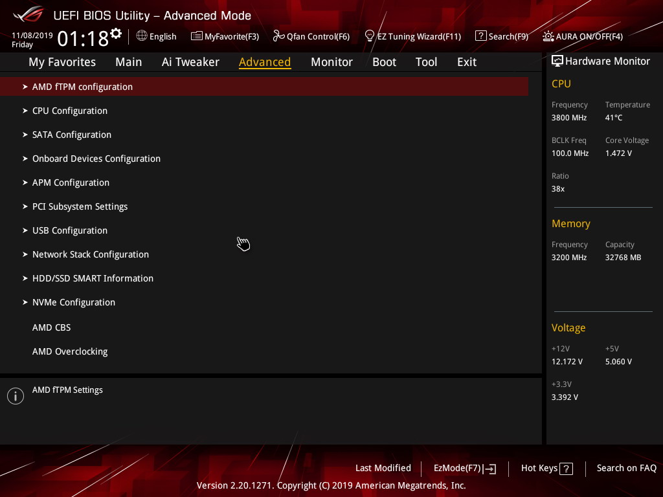
Task: Open date and time settings gear
Action: click(x=116, y=34)
